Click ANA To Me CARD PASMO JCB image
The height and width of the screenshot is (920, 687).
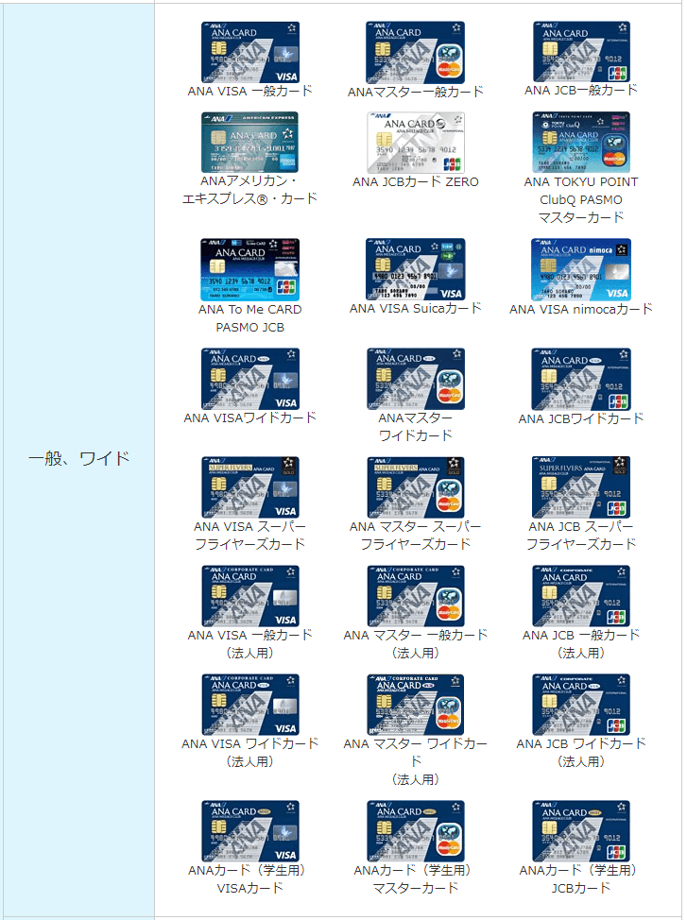tap(249, 270)
